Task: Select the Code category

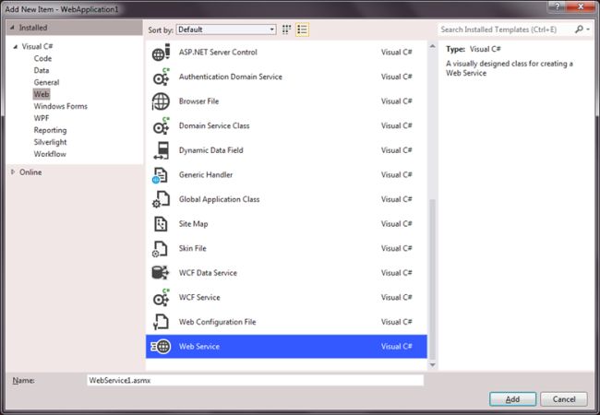Action: 42,58
